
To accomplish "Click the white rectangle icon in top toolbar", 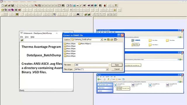I will [x=67, y=6].
